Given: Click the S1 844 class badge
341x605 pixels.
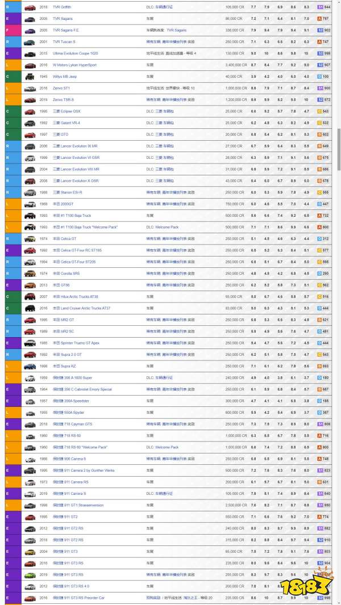Looking at the screenshot, I should 323,7.
